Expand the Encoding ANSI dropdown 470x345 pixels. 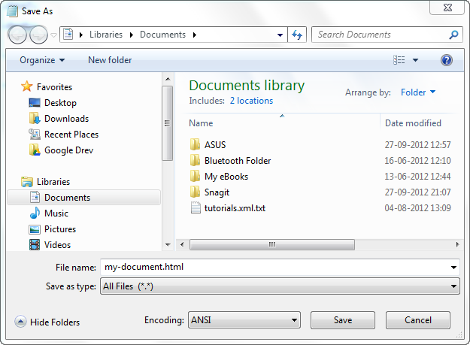(x=244, y=320)
